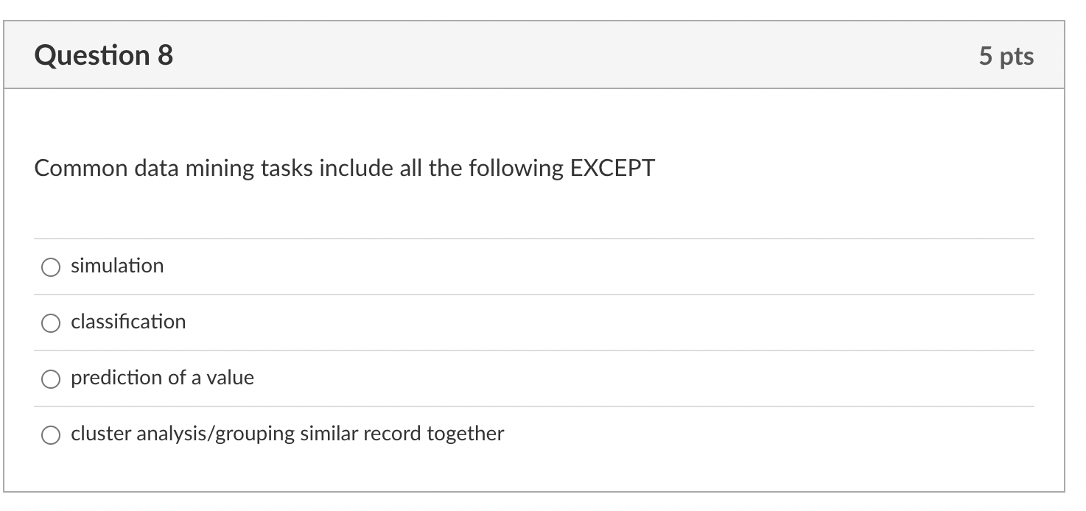The width and height of the screenshot is (1086, 511).
Task: Click the radio circle next to simulation
Action: point(50,267)
